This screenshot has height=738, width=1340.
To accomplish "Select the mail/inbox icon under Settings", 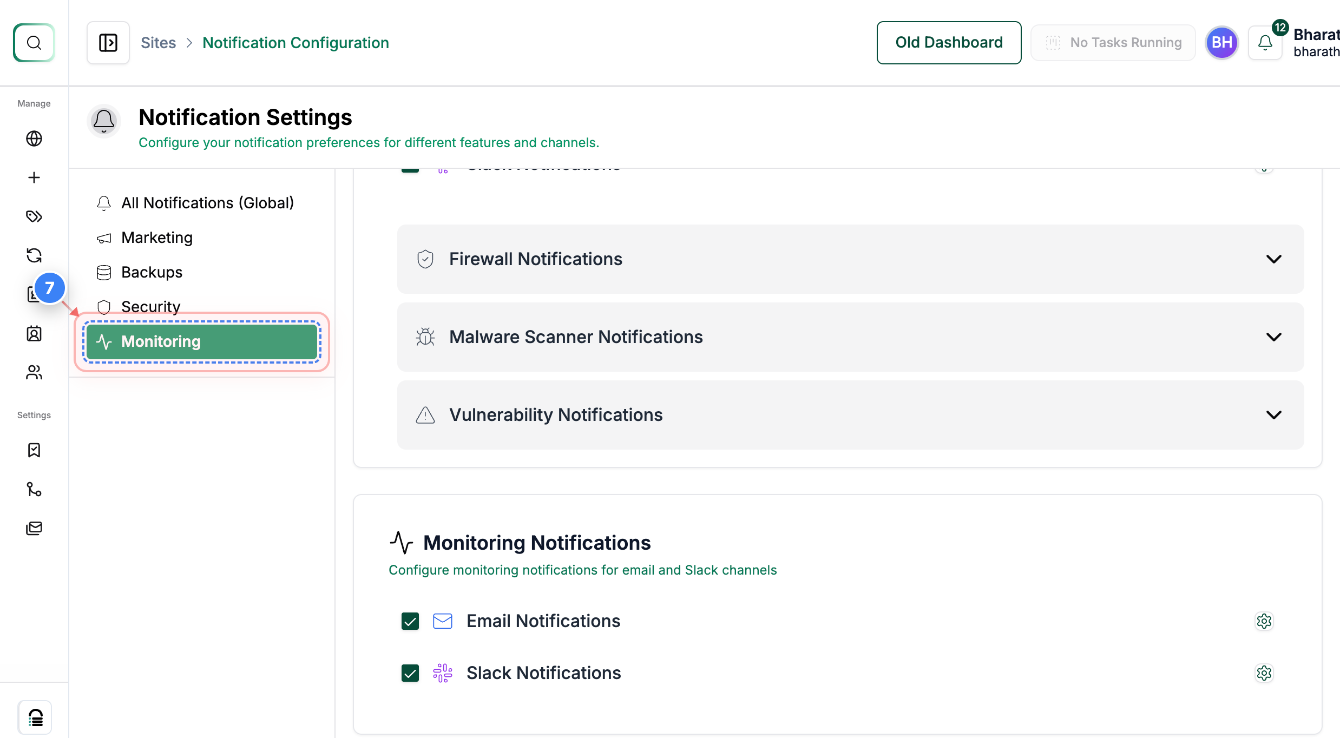I will [x=34, y=528].
